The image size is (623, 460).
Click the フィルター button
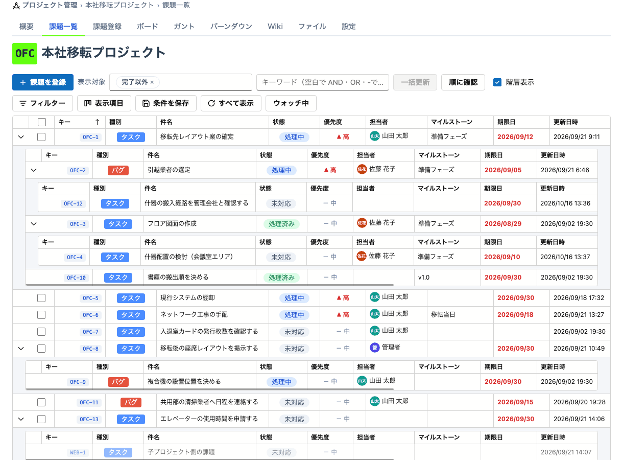(x=42, y=103)
